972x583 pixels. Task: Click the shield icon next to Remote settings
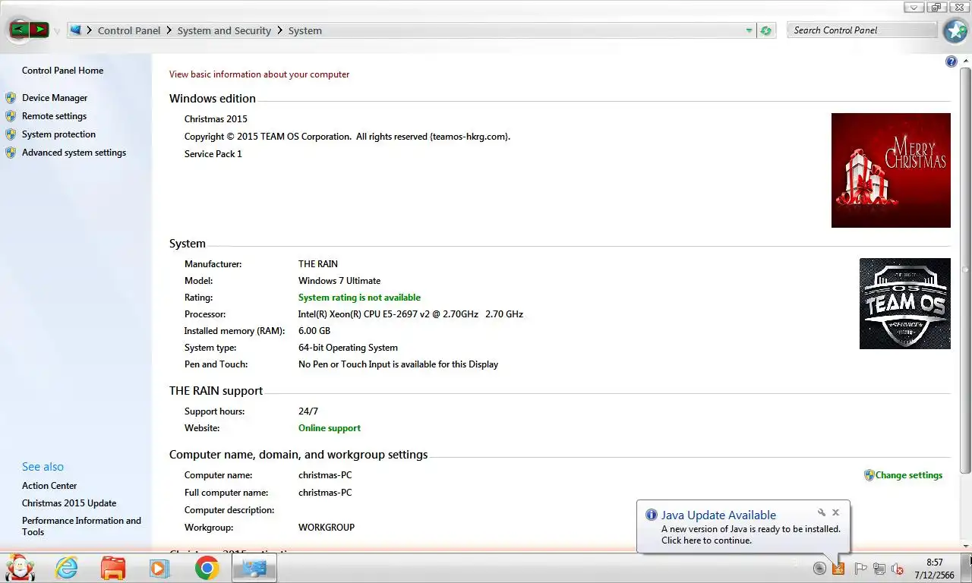(11, 116)
